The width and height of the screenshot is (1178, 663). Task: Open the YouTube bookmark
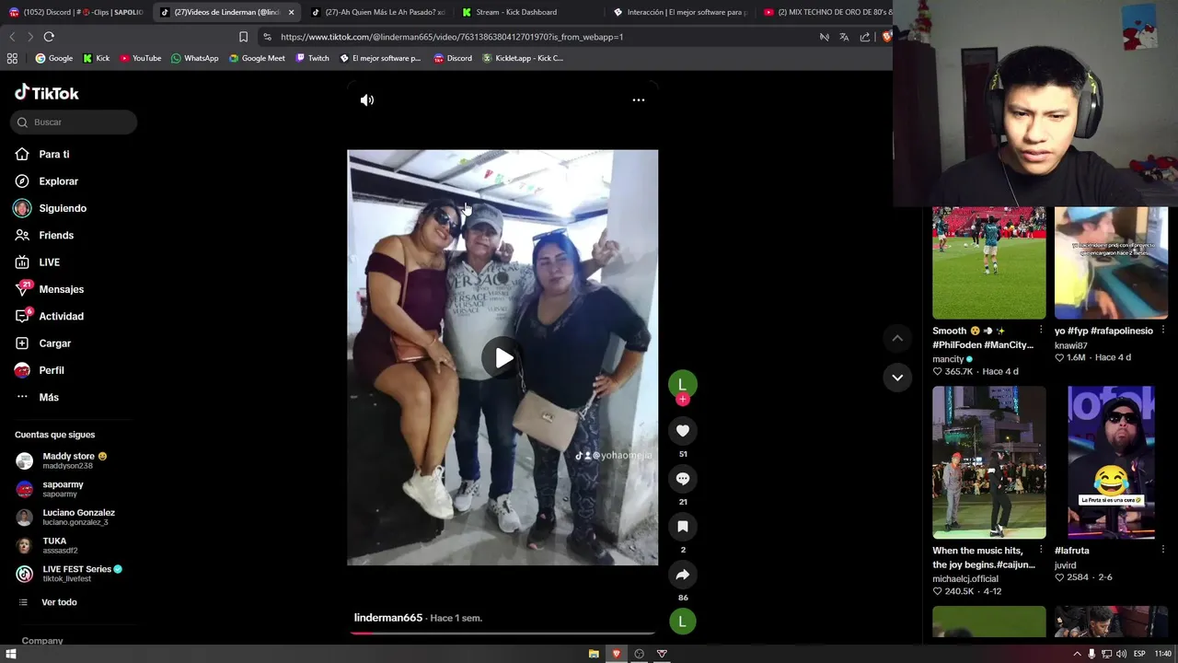(140, 58)
